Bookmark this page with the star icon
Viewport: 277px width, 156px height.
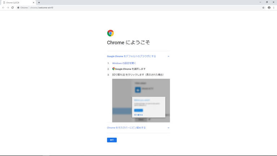(263, 8)
